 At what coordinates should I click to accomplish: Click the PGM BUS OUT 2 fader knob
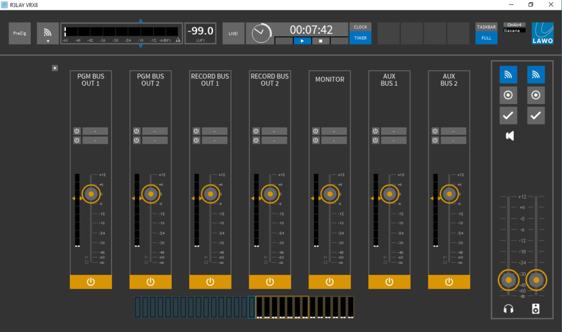[x=150, y=194]
